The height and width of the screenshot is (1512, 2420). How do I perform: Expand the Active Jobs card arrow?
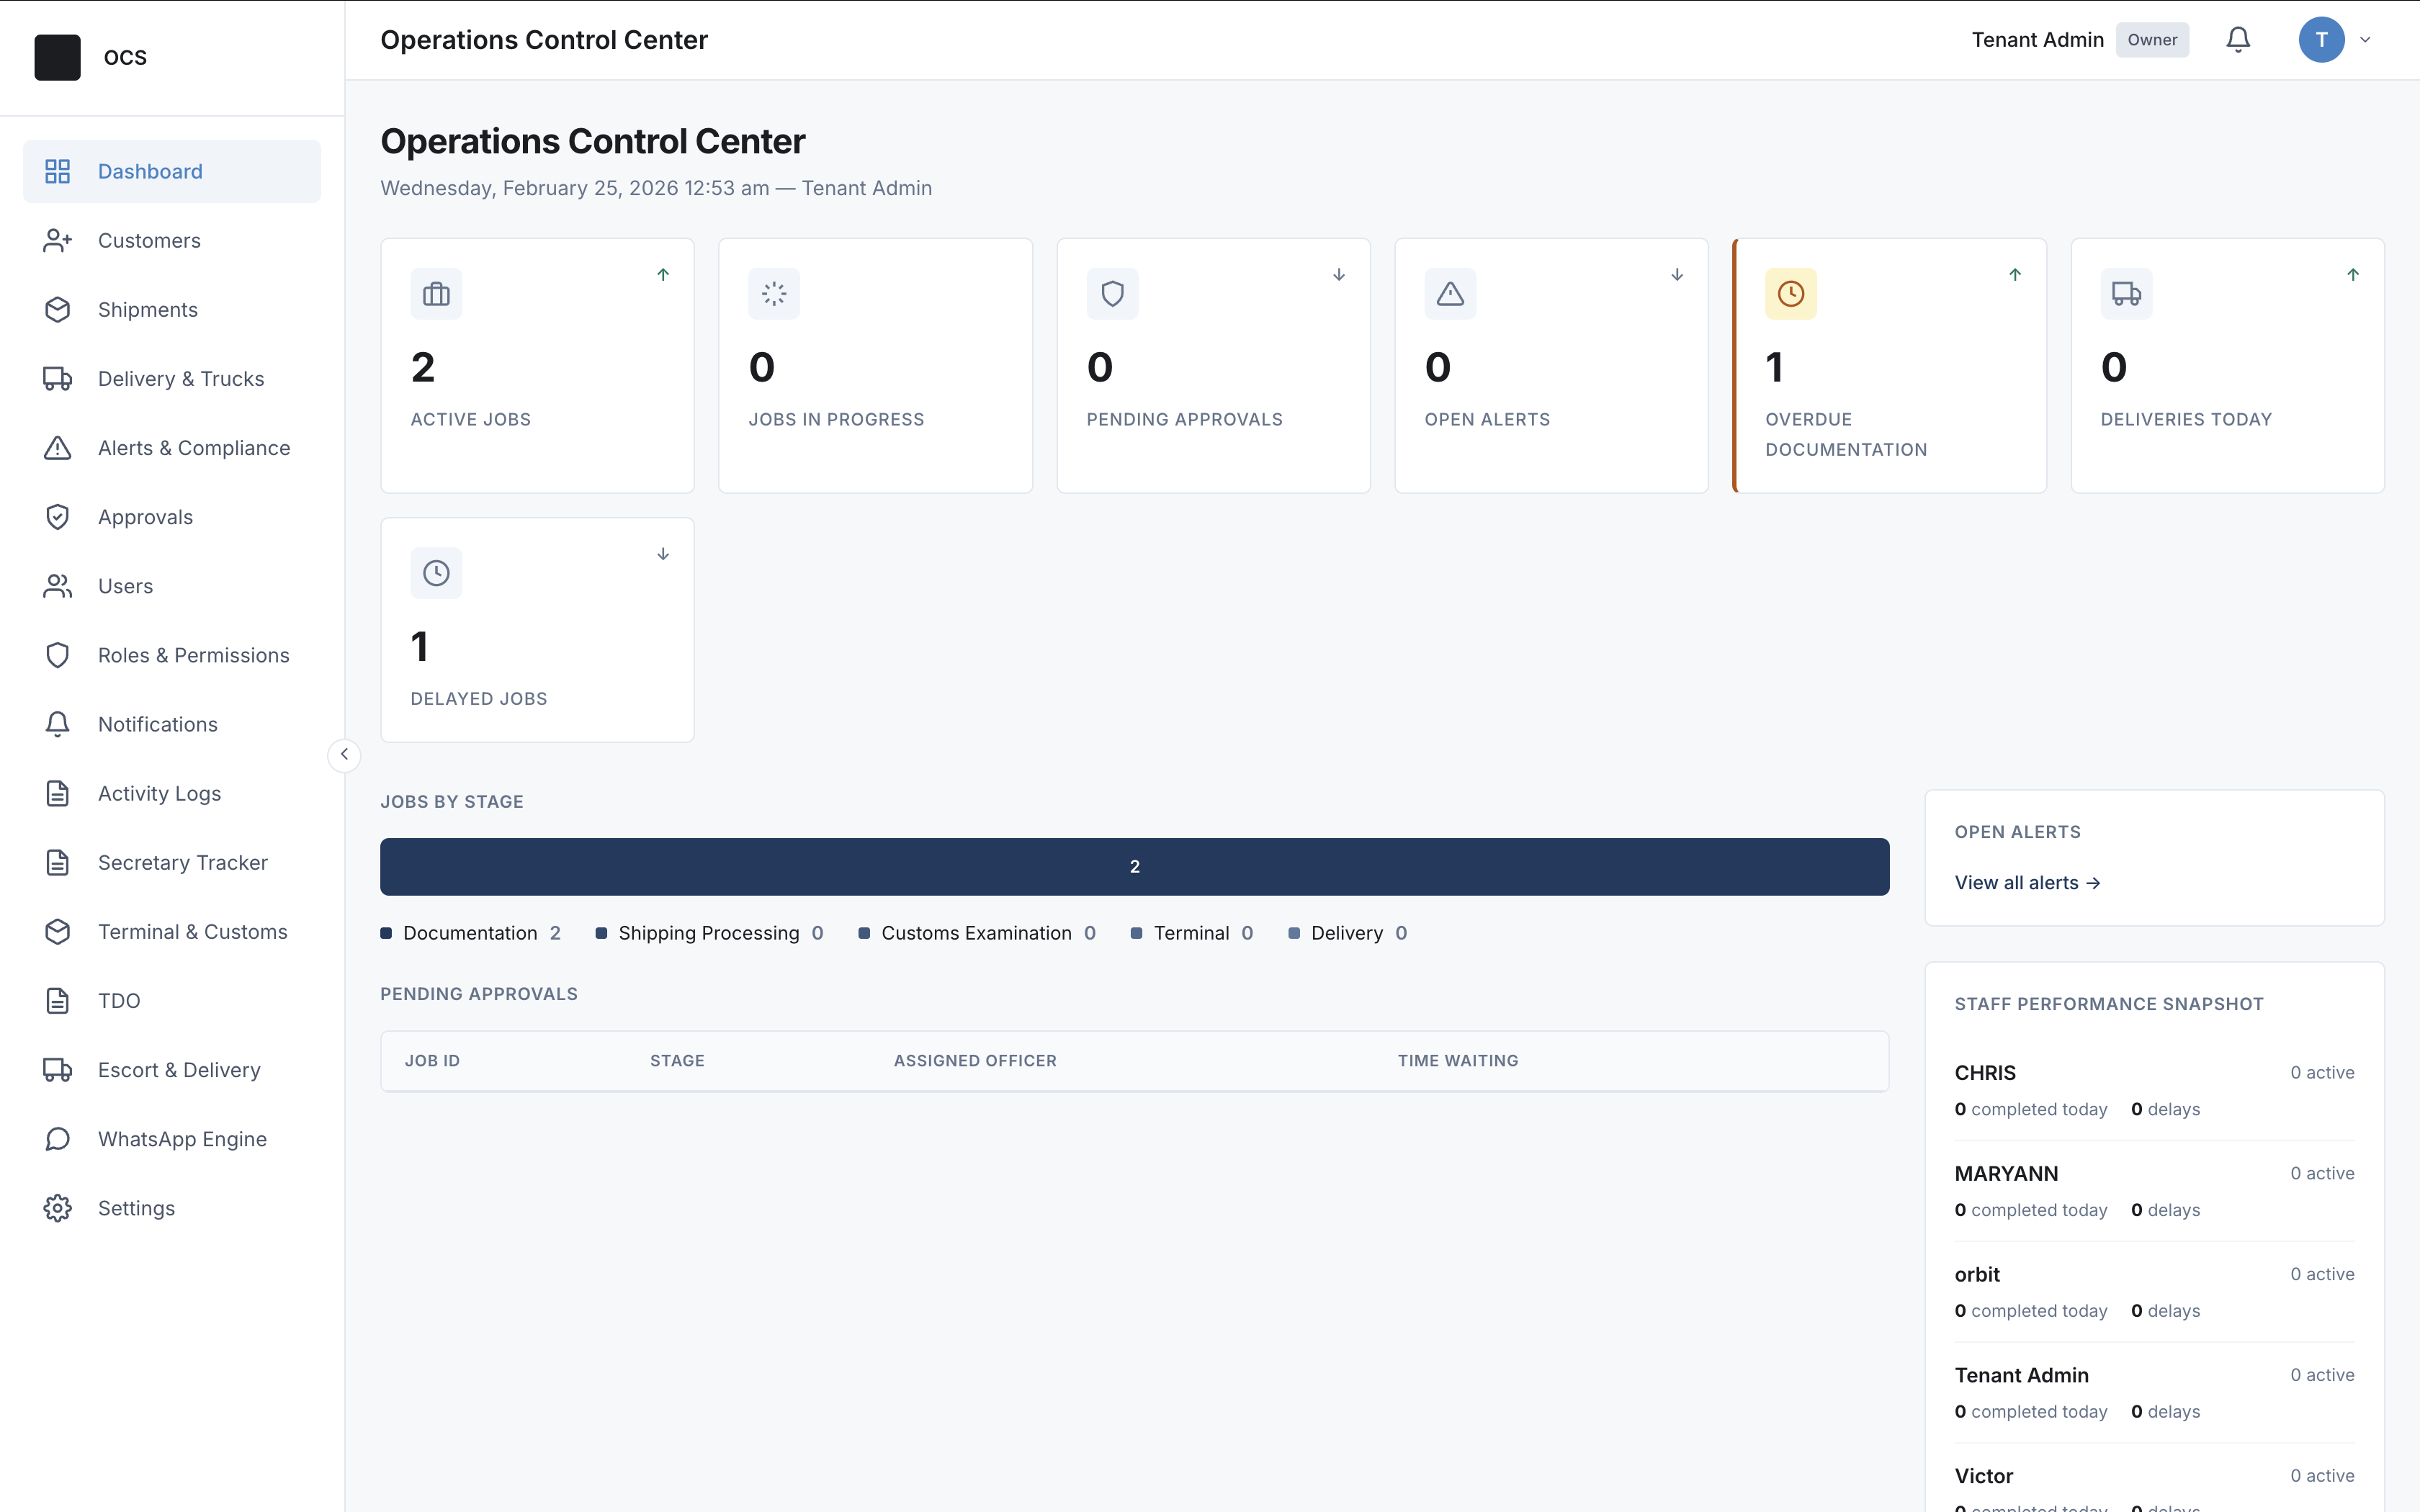click(663, 274)
